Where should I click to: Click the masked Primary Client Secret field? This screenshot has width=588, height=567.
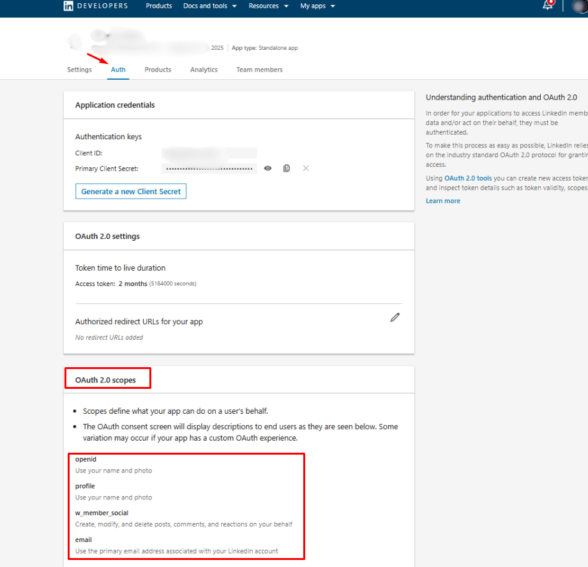(x=209, y=169)
